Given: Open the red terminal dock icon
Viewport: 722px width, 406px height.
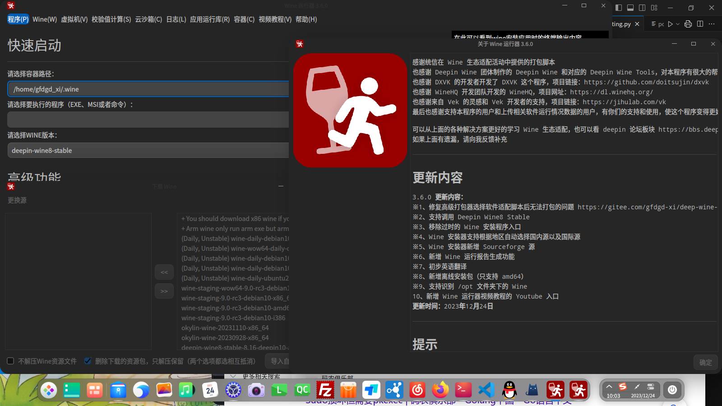Looking at the screenshot, I should tap(463, 390).
